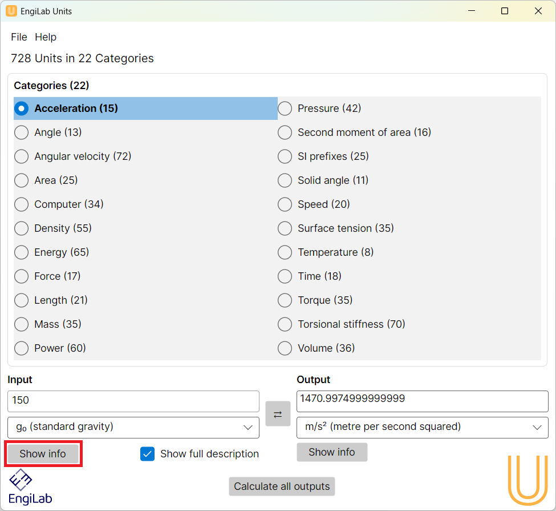
Task: Minimize the EngiLab Units window
Action: [471, 11]
